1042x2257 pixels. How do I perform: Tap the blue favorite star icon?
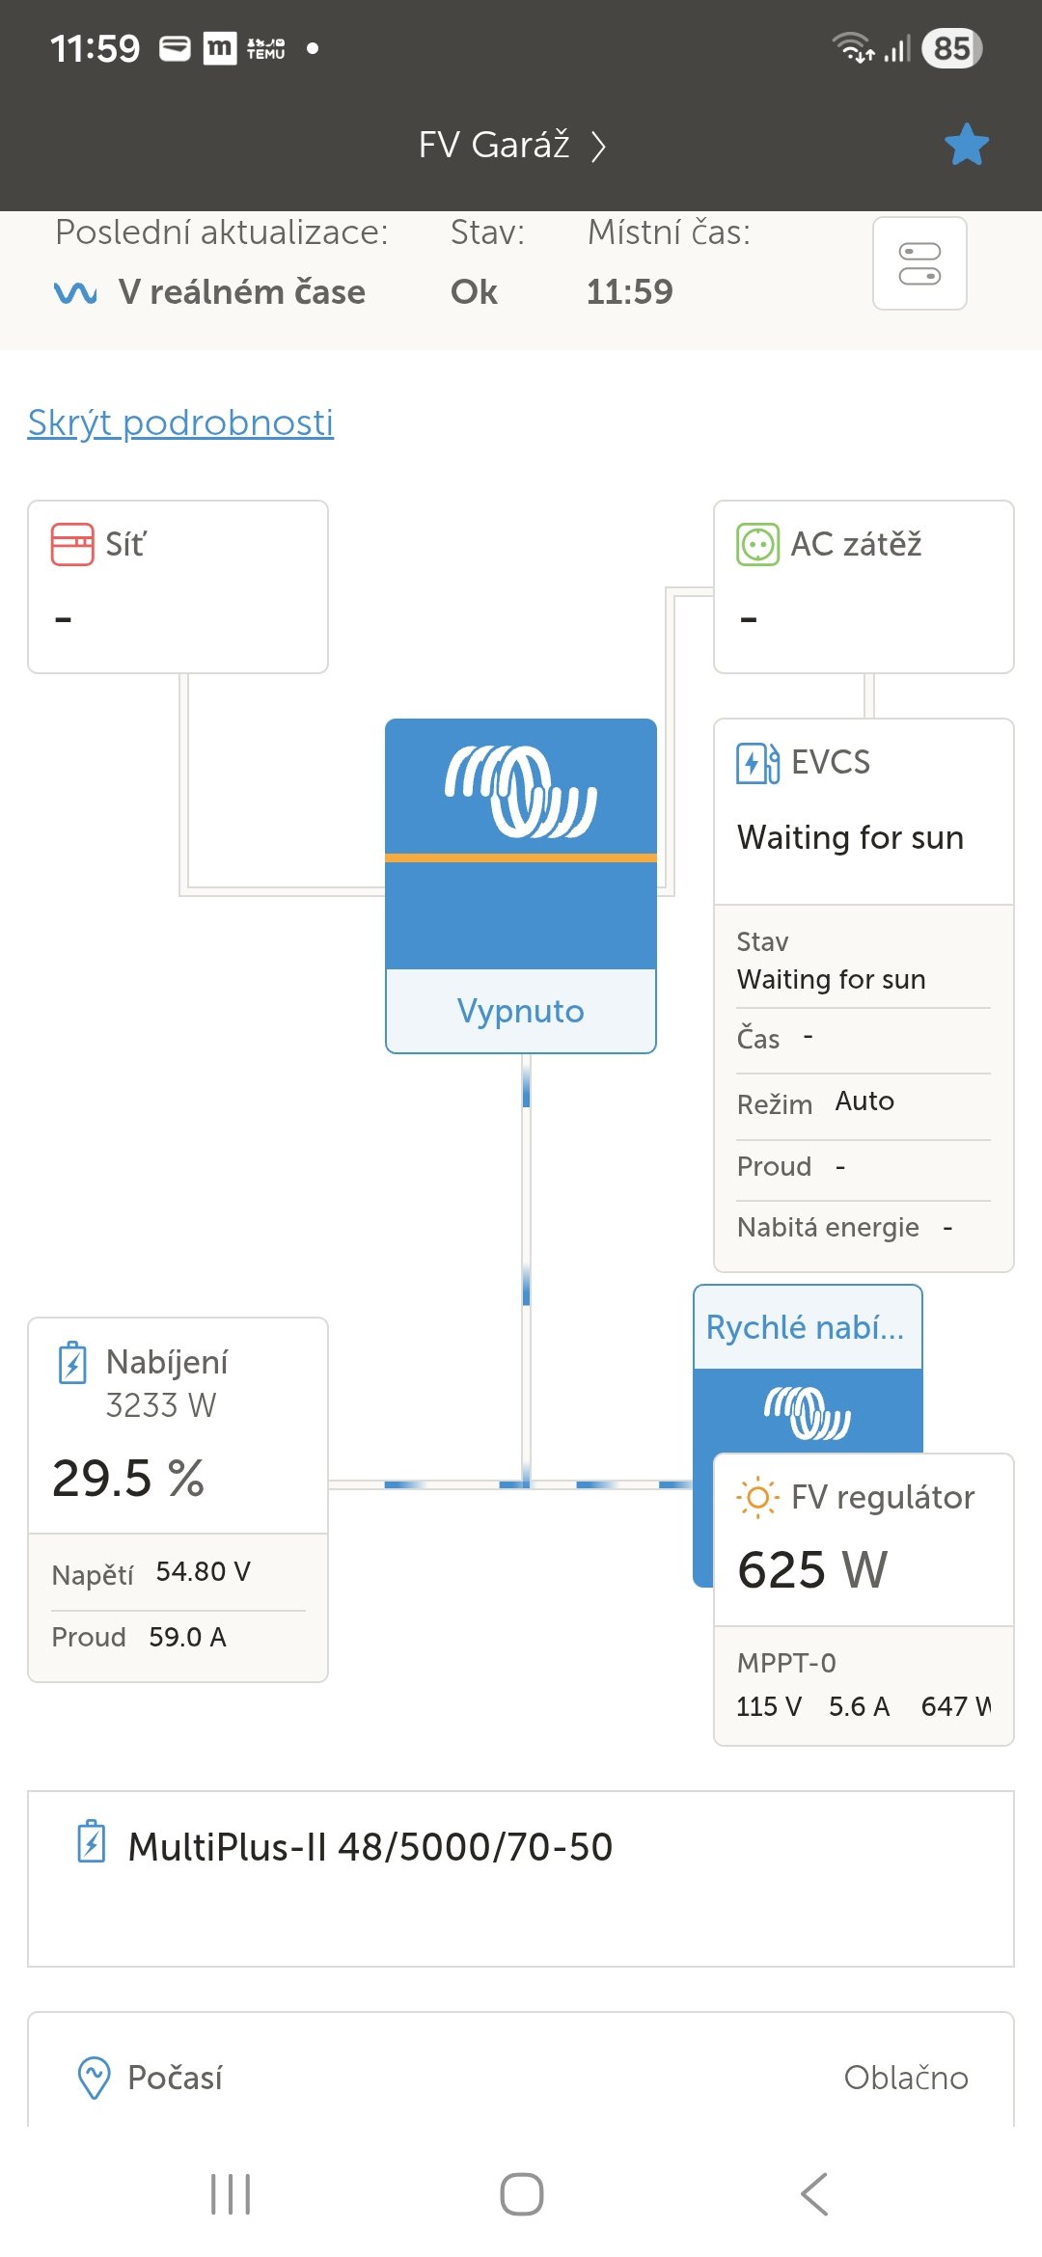966,145
